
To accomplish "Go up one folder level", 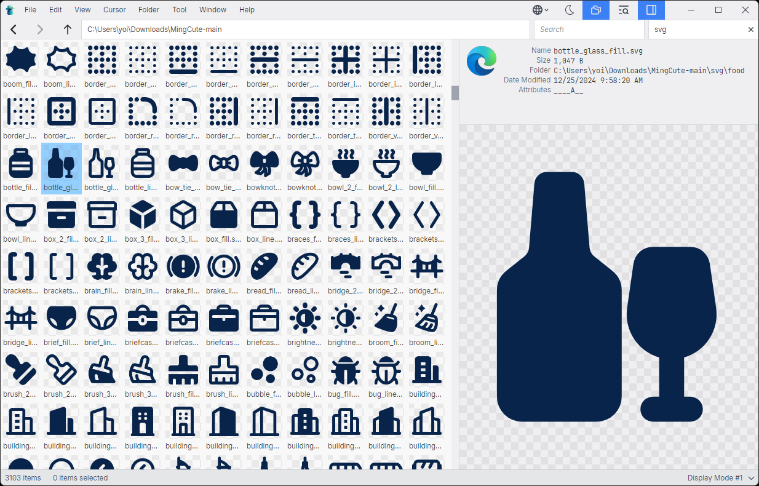I will point(68,30).
